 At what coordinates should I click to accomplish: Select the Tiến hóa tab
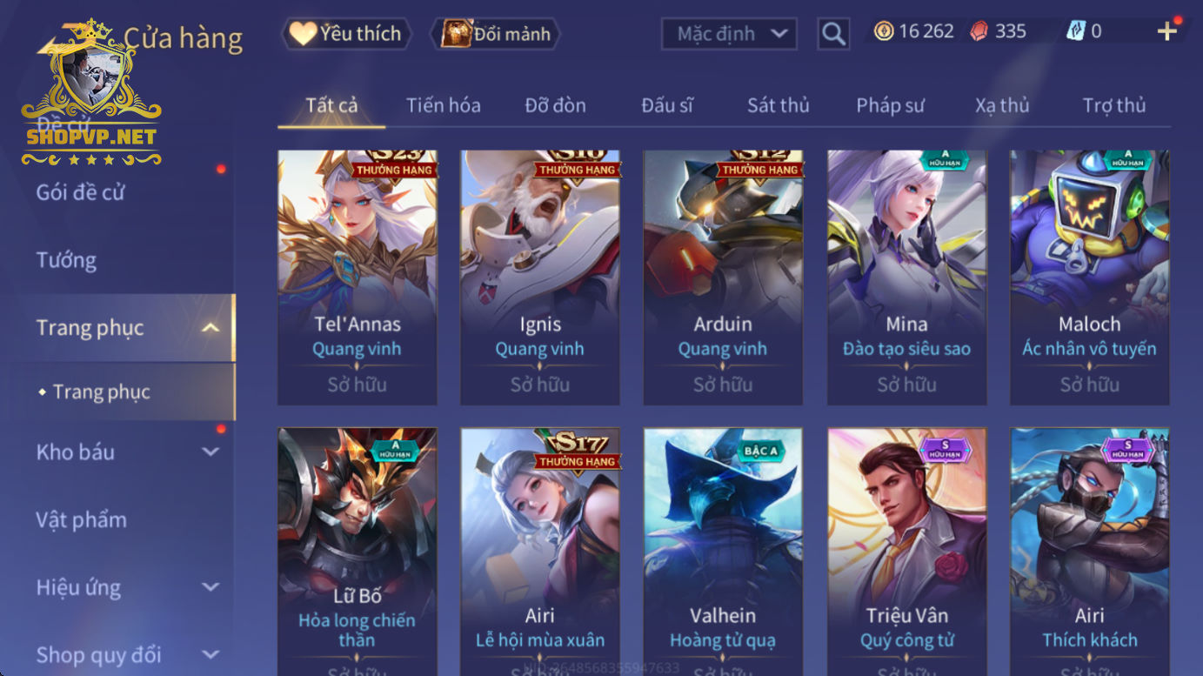click(x=443, y=105)
